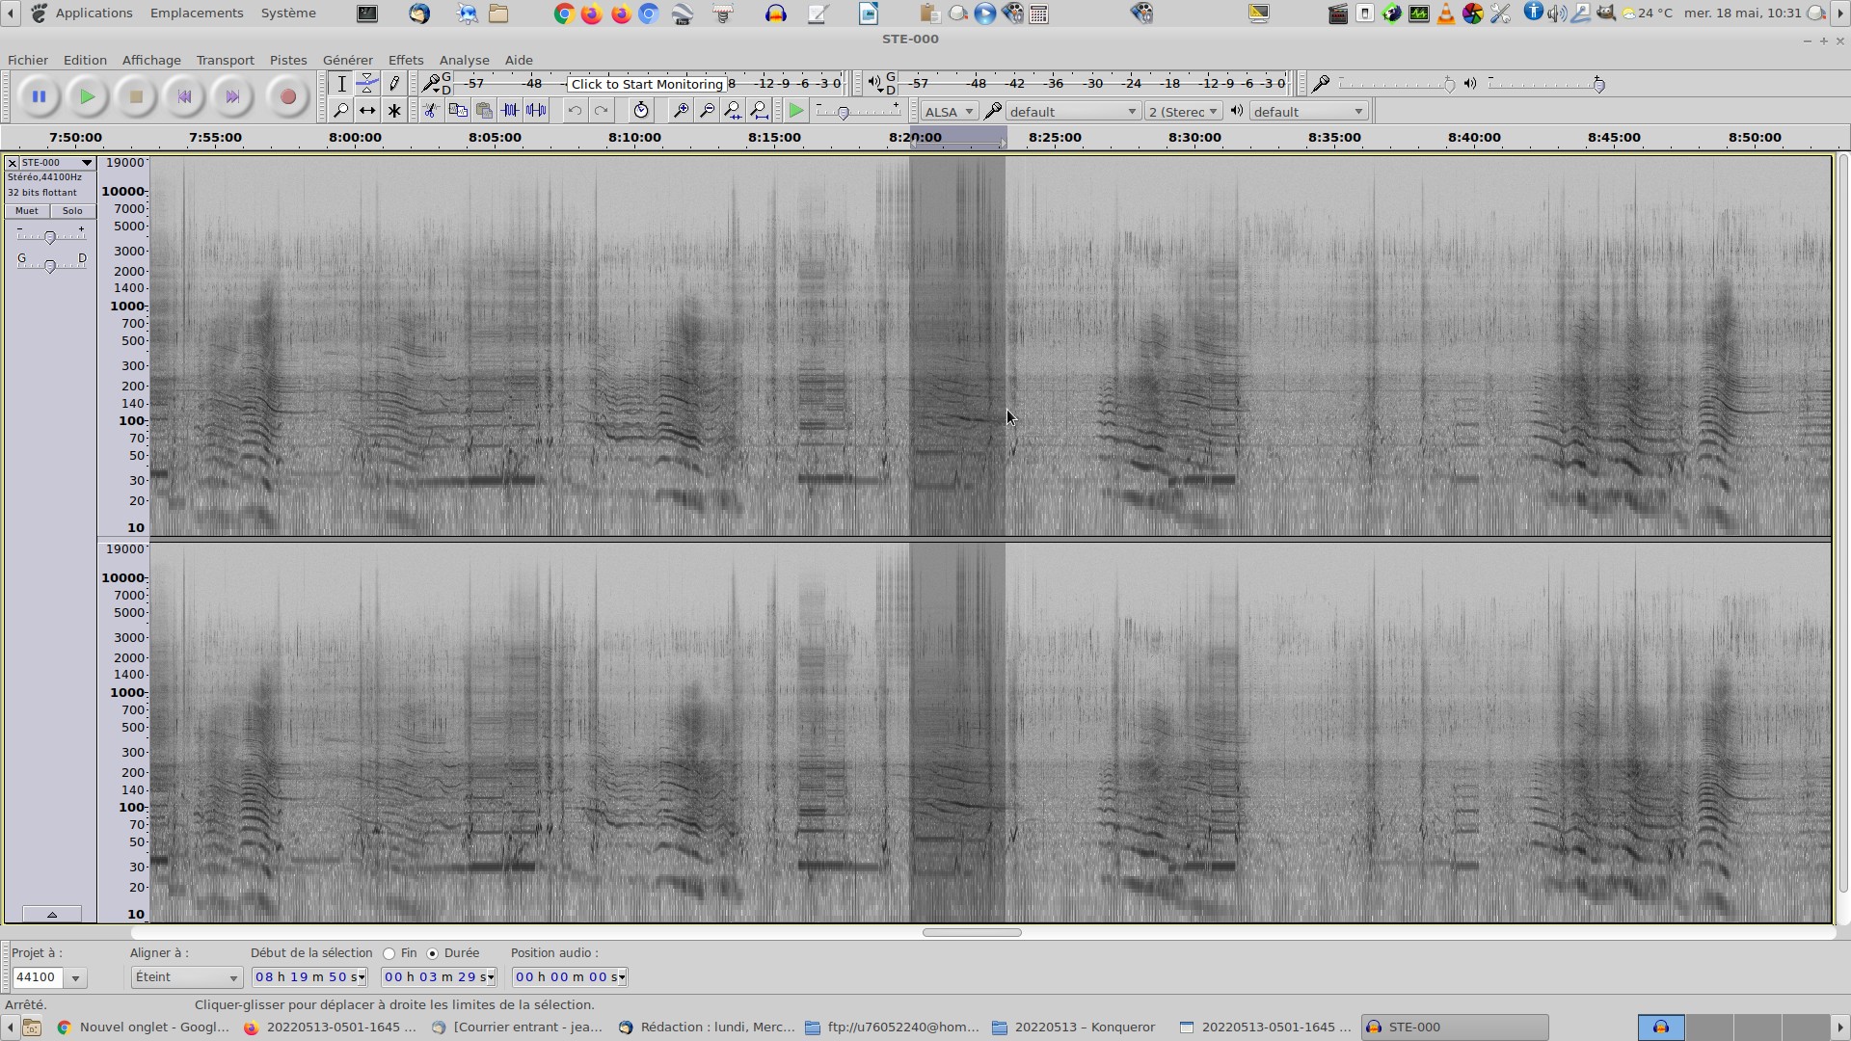Open the Aligner à Éteint dropdown
Image resolution: width=1851 pixels, height=1041 pixels.
coord(186,977)
